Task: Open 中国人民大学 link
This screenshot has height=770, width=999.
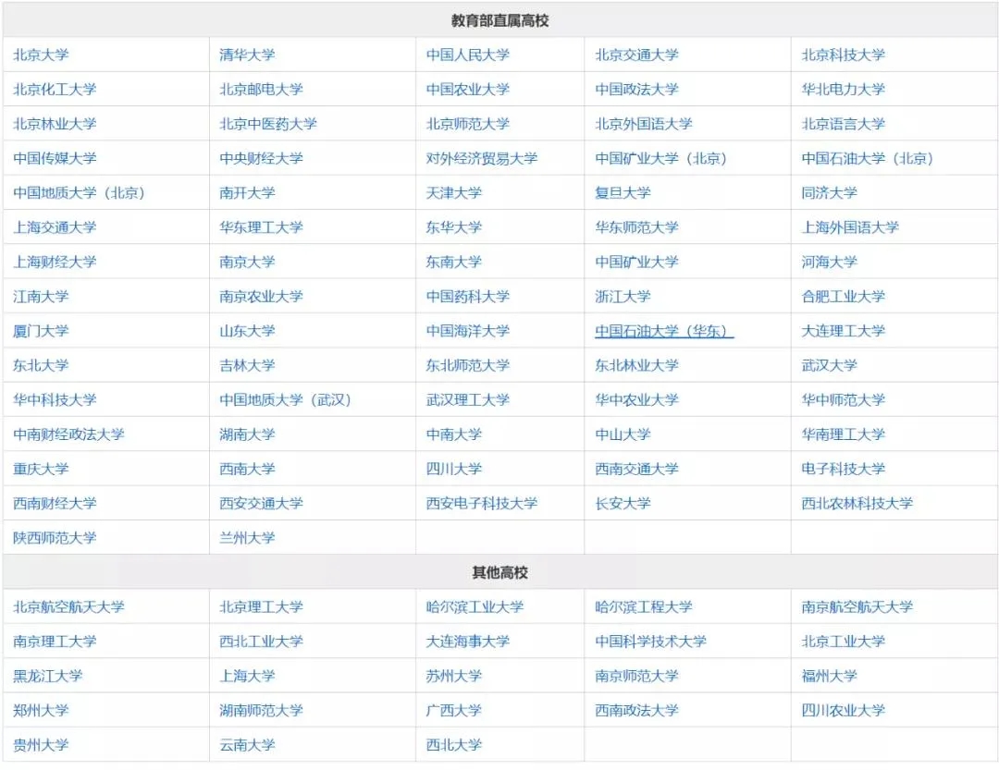Action: [468, 55]
